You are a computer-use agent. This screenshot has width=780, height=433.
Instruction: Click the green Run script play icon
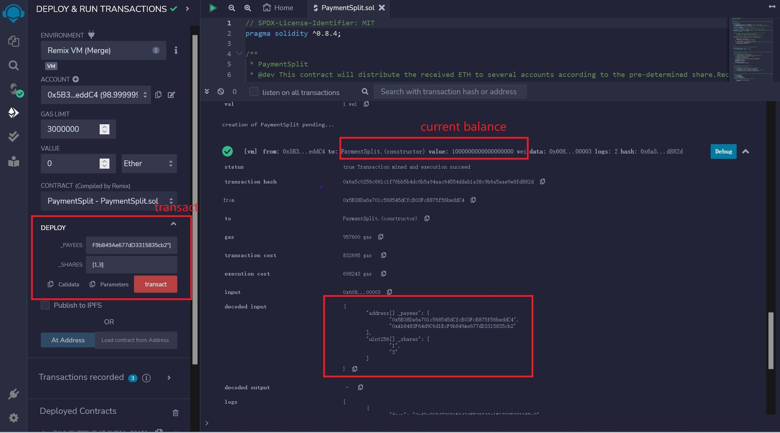coord(213,8)
